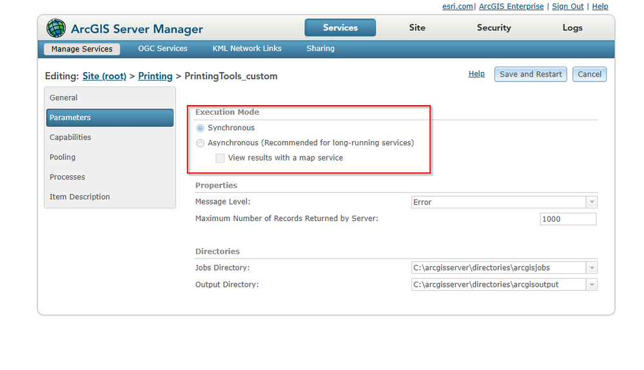
Task: Open the ArcGIS Enterprise link
Action: tap(511, 6)
